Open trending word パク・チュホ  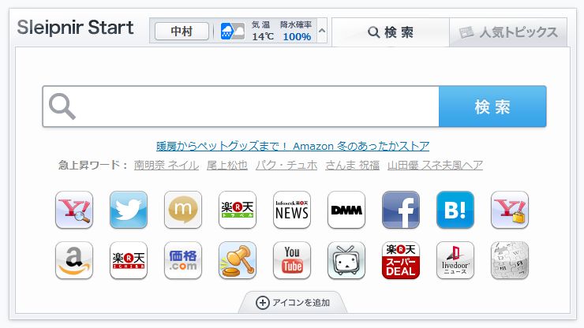click(286, 165)
